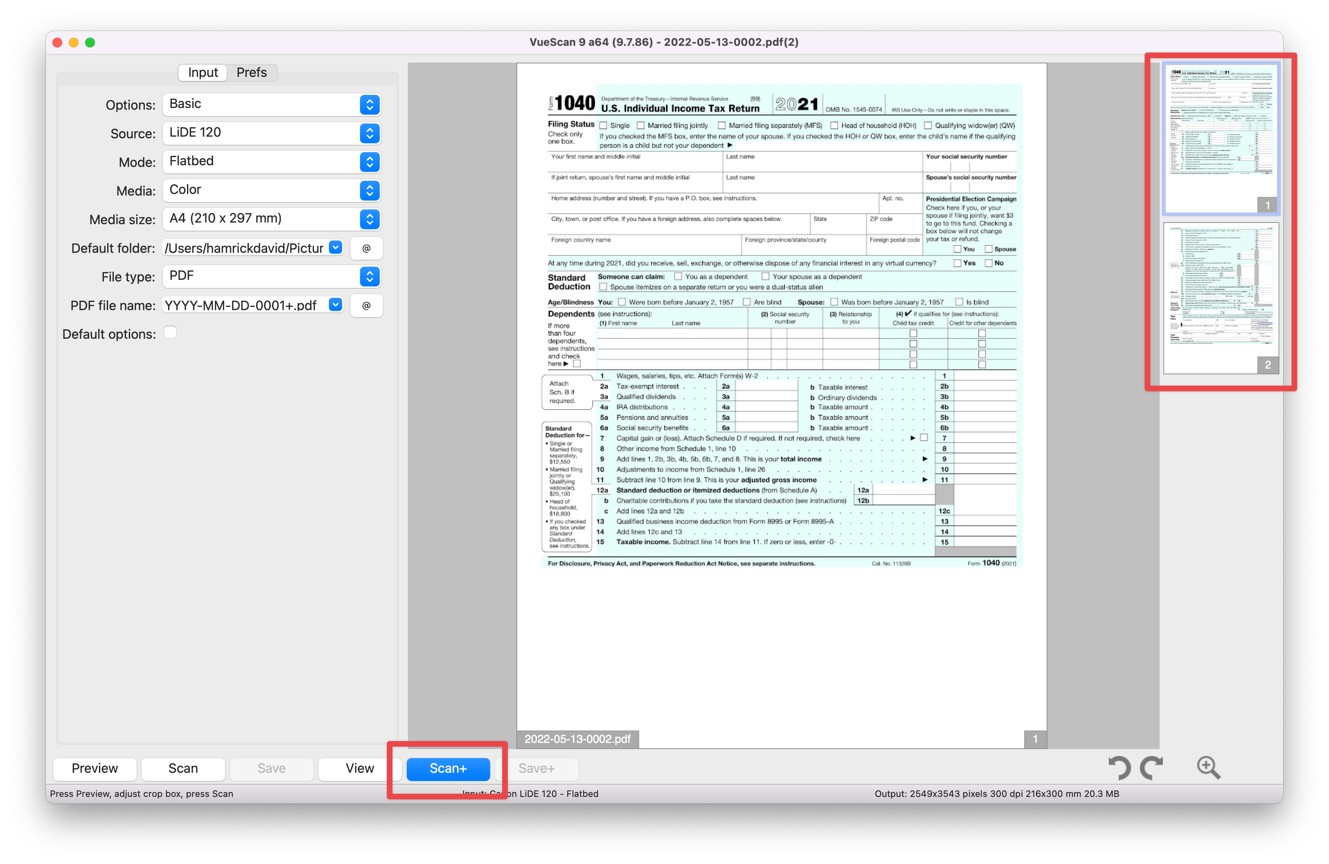Click the rotate right icon
Image resolution: width=1329 pixels, height=864 pixels.
pos(1151,768)
